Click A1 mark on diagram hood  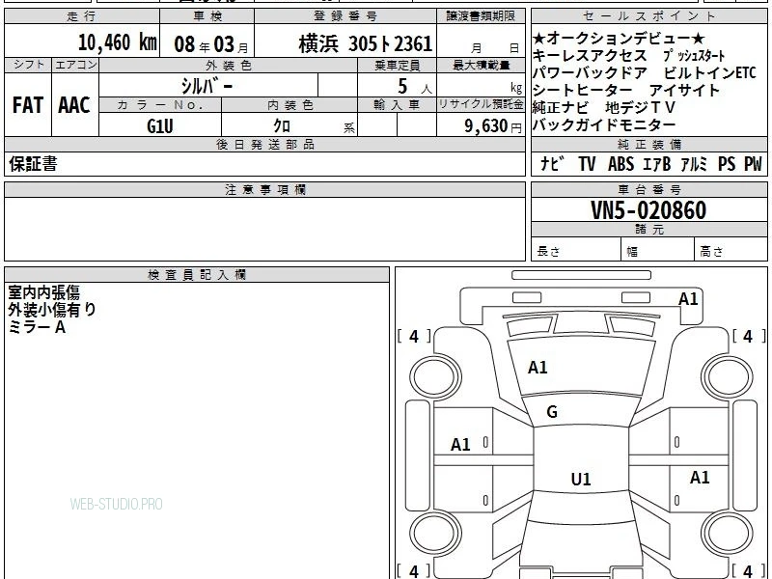(x=538, y=368)
